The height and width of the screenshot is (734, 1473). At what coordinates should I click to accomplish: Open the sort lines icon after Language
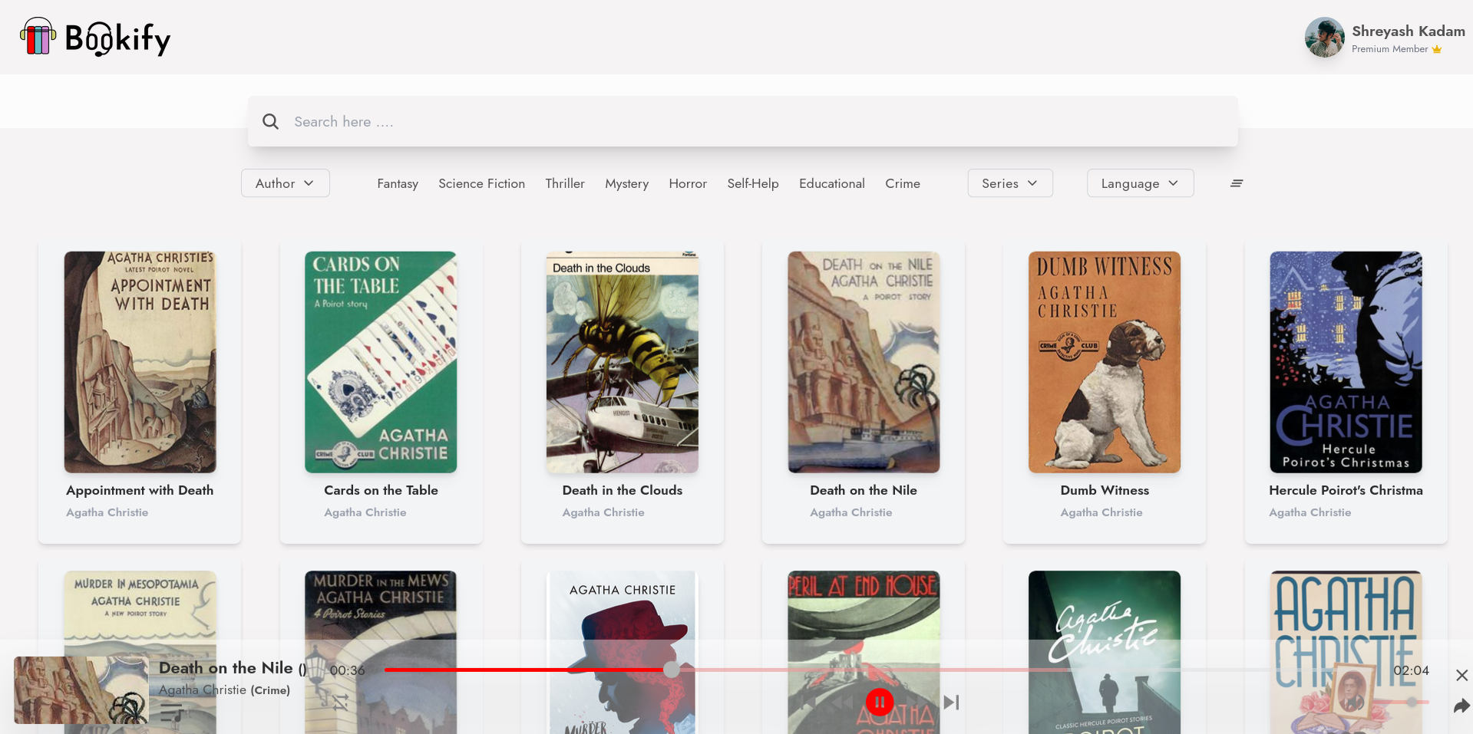[1237, 183]
